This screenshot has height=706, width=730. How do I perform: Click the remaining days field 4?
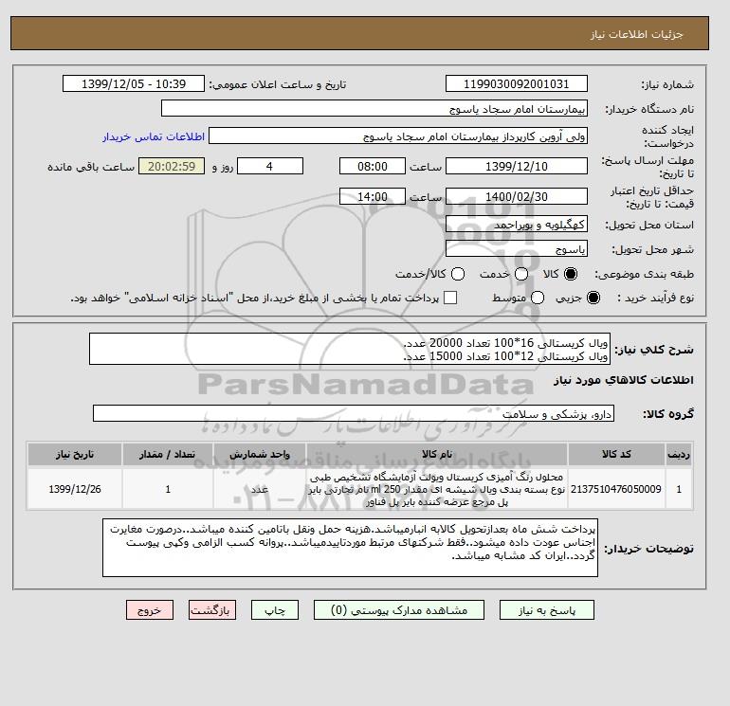pyautogui.click(x=270, y=166)
